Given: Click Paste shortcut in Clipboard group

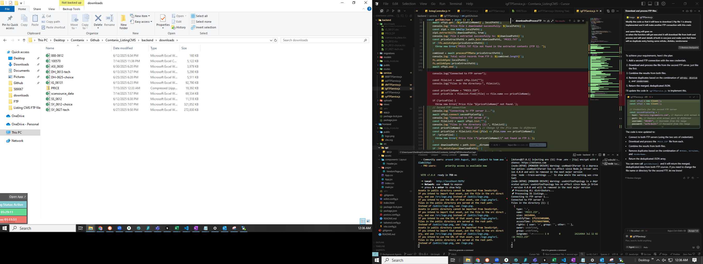Looking at the screenshot, I should (53, 27).
